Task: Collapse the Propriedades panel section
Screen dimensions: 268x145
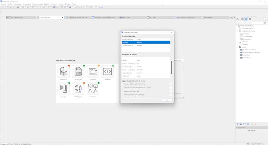Action: pos(237,128)
